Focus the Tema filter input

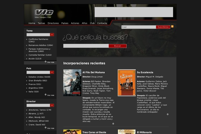tap(38, 35)
